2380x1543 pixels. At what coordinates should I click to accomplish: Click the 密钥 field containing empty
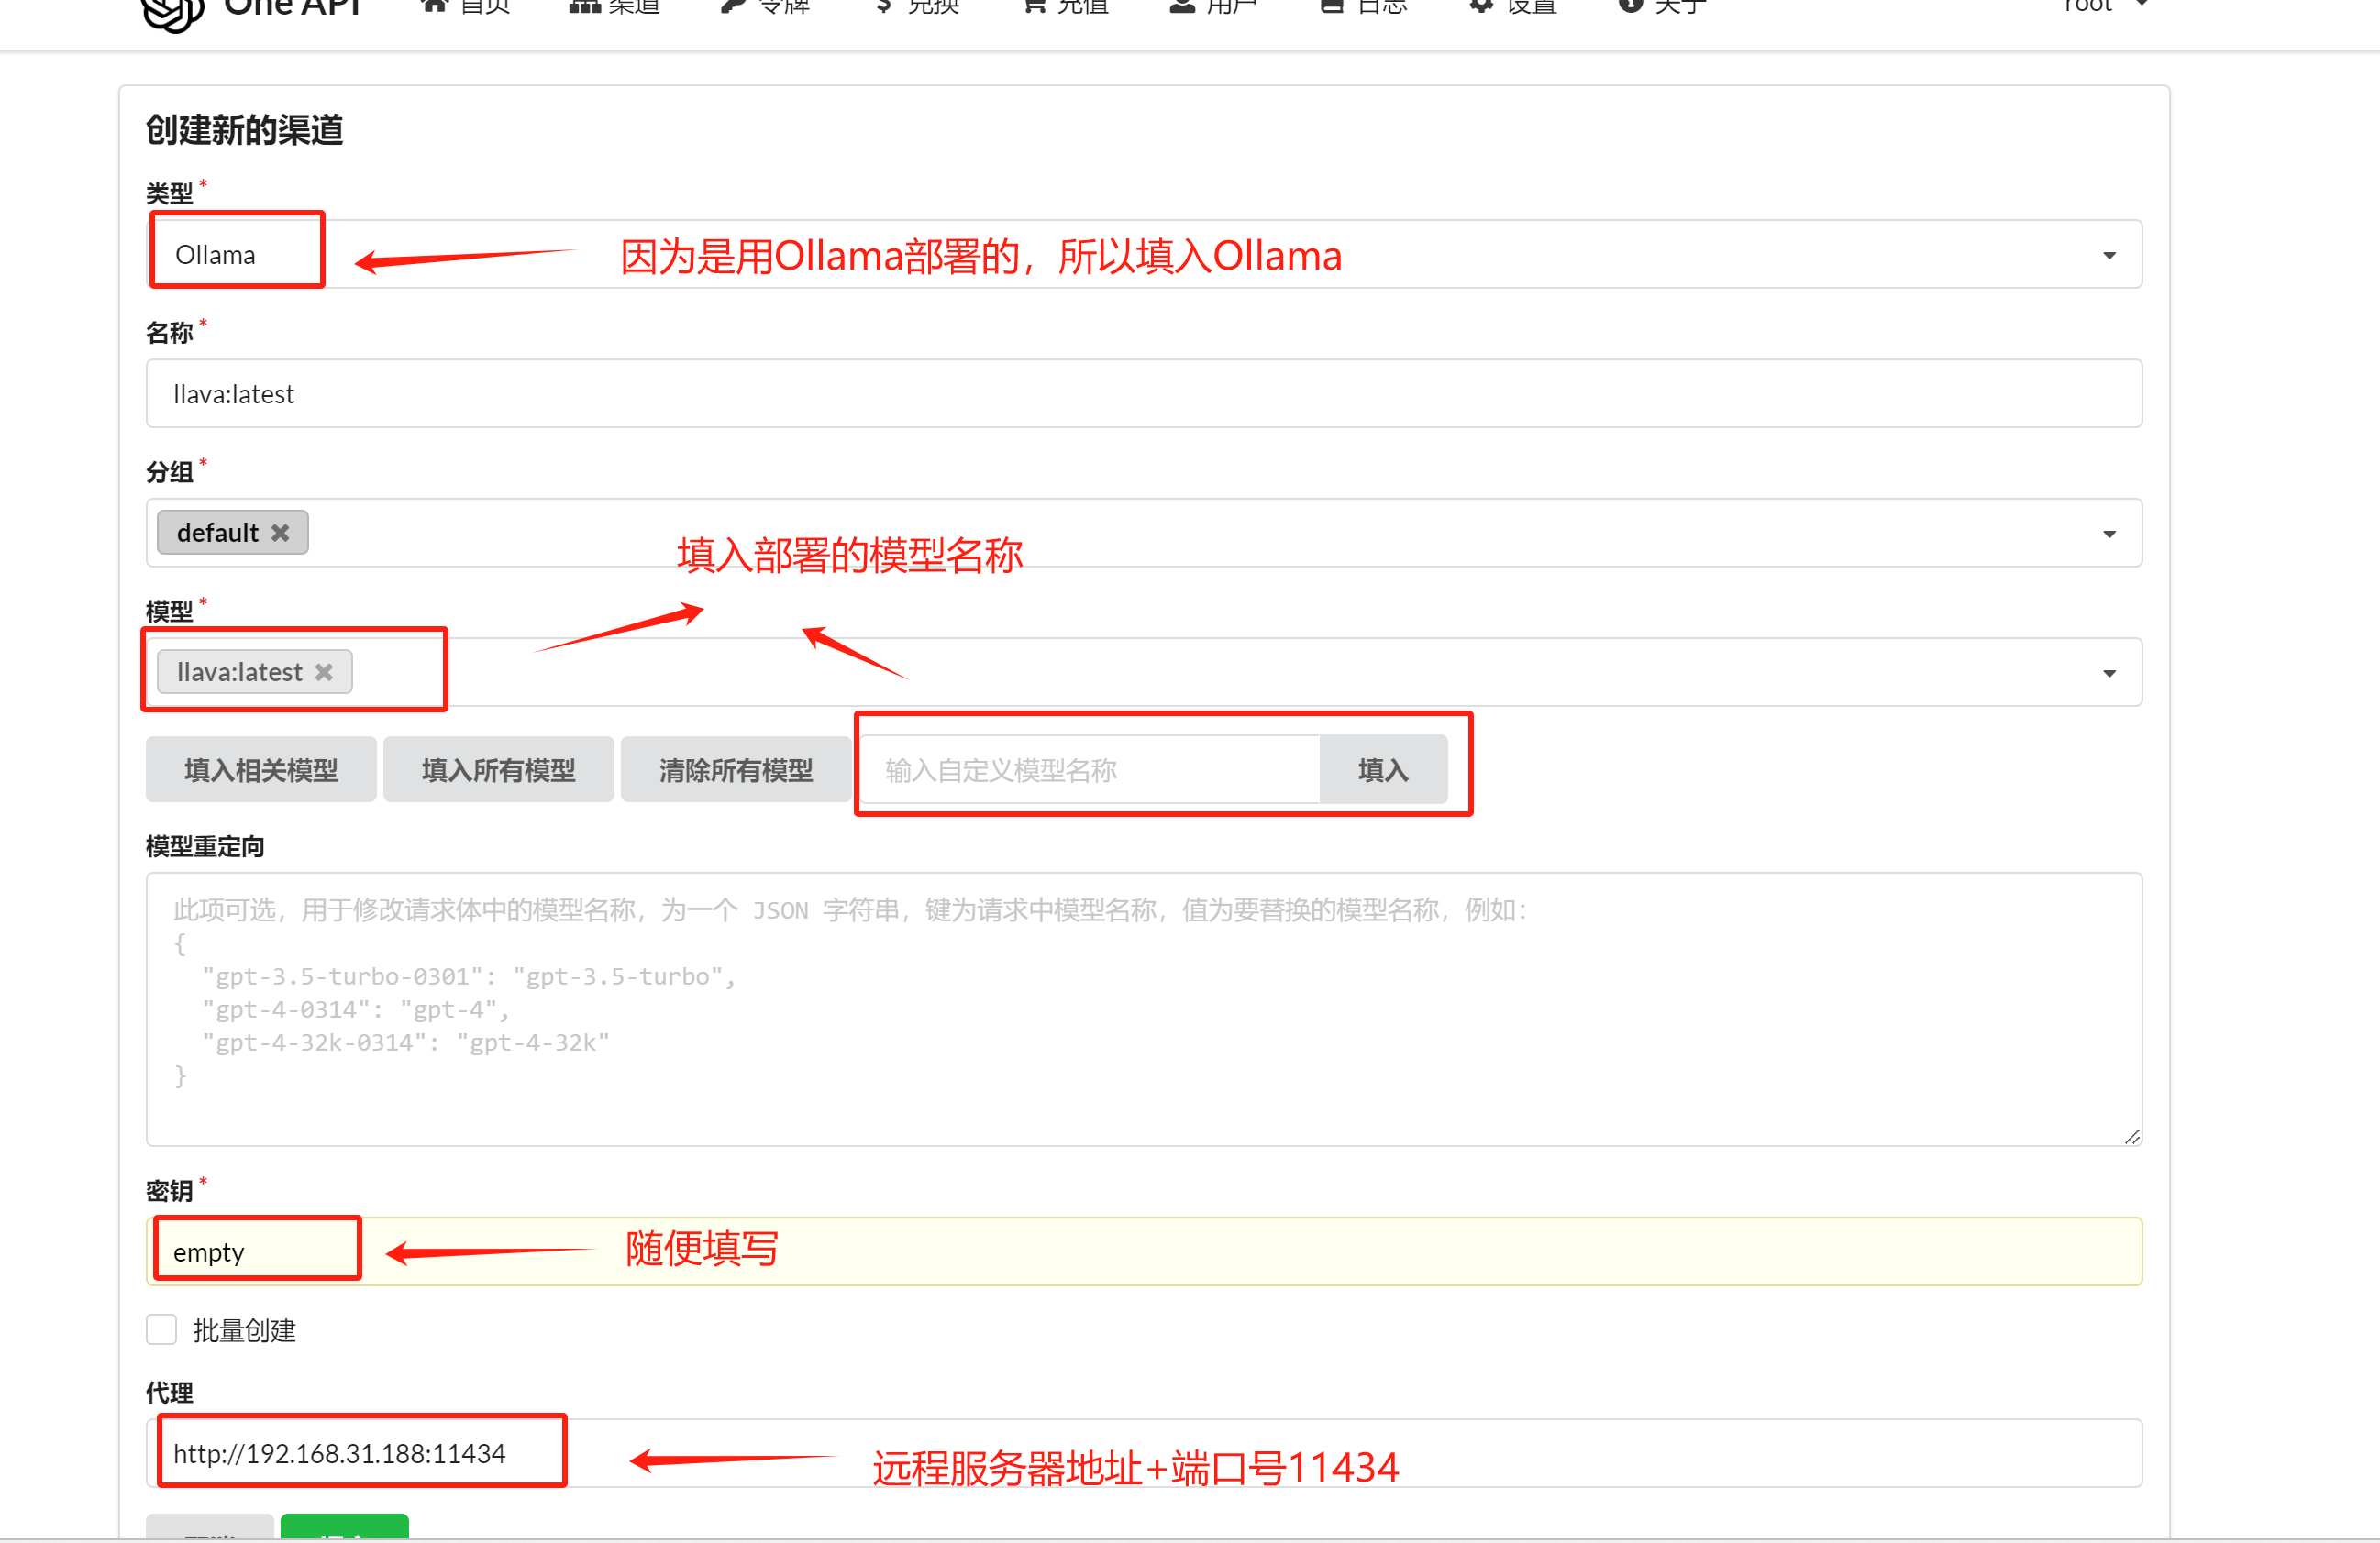[x=1143, y=1251]
